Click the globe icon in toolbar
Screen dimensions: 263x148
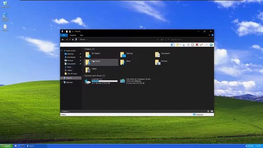click(211, 45)
